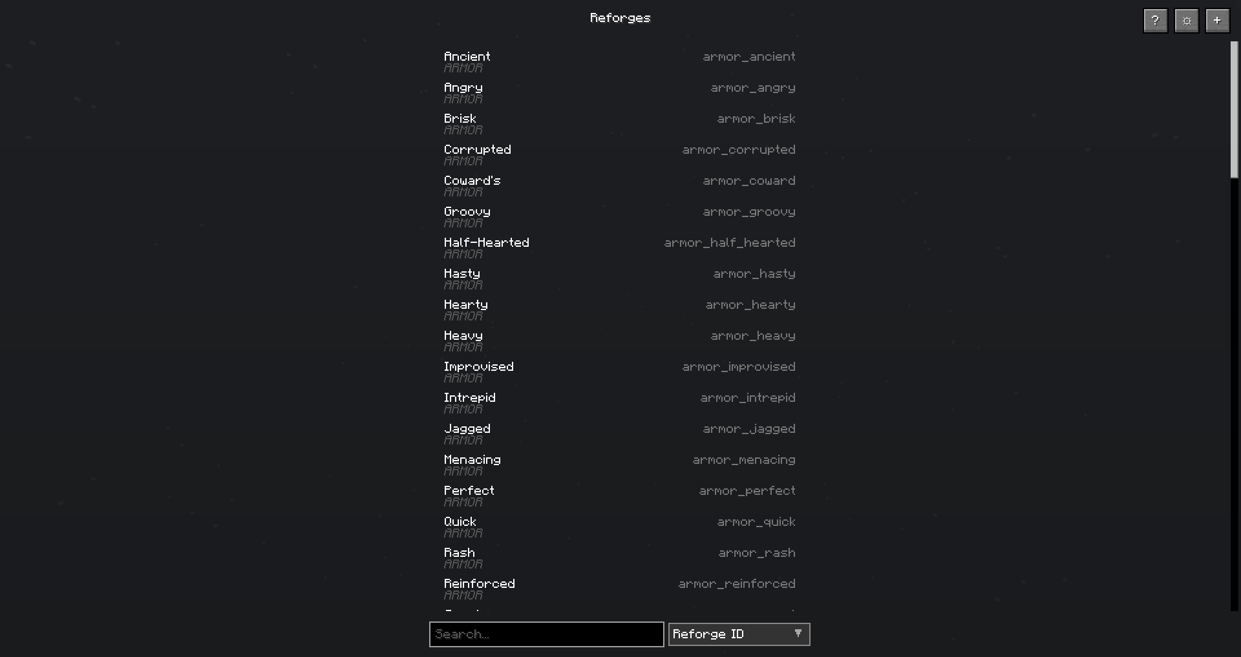Select the Angry reforge entry
The height and width of the screenshot is (657, 1241).
620,93
